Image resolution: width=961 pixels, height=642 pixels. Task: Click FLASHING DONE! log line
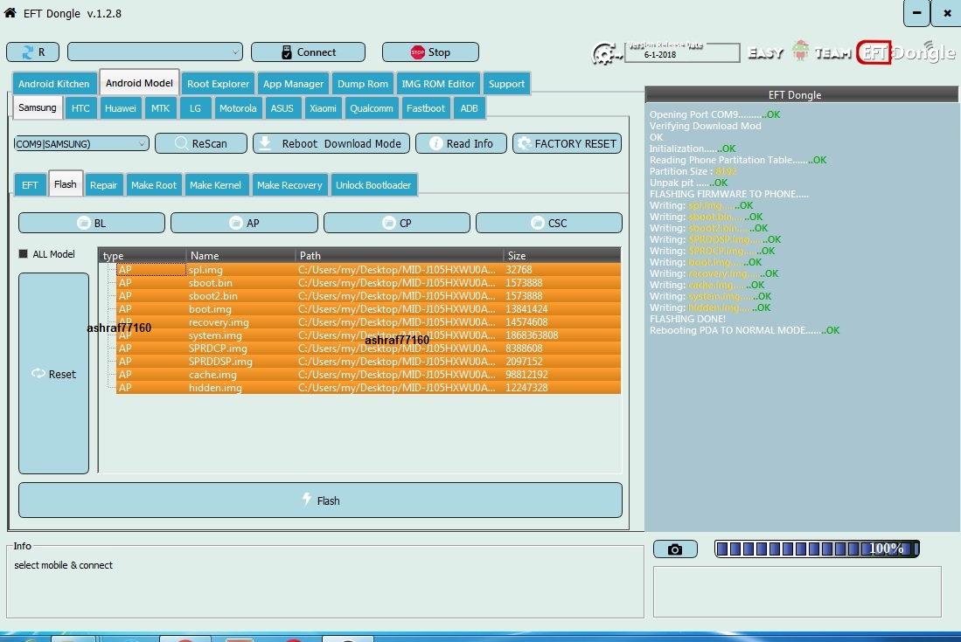(687, 319)
